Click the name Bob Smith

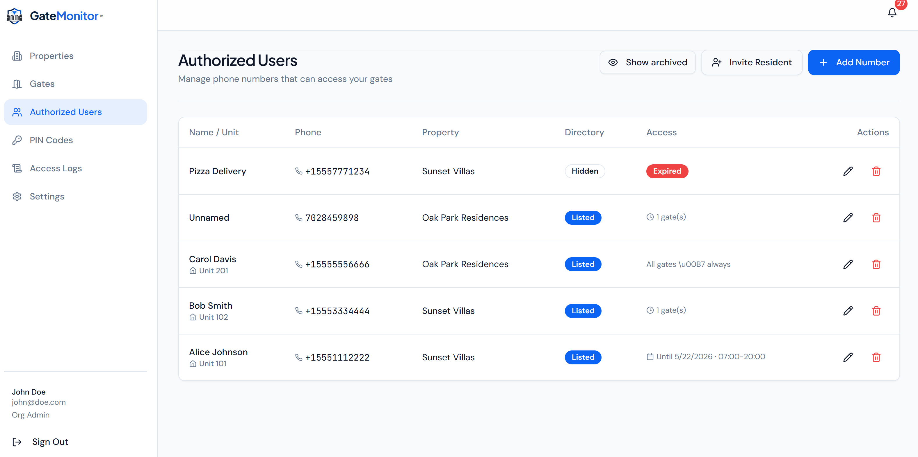point(211,305)
